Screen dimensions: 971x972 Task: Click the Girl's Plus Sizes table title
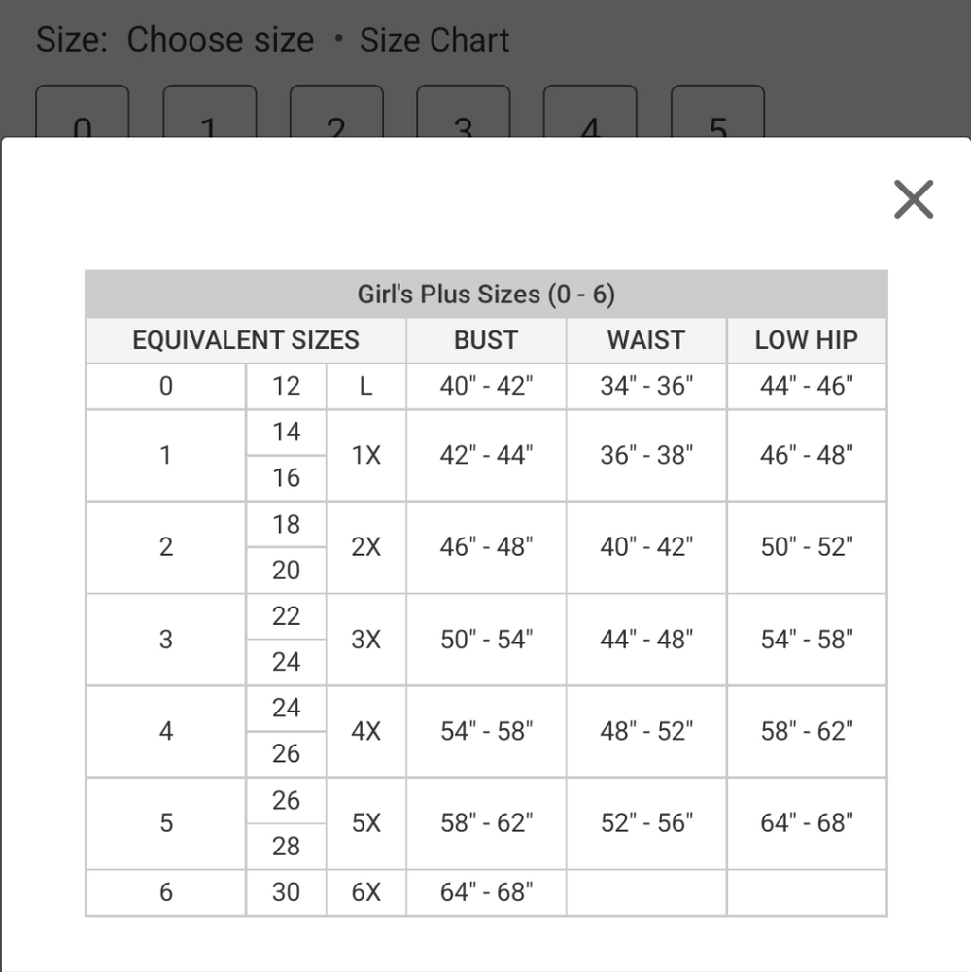[486, 294]
